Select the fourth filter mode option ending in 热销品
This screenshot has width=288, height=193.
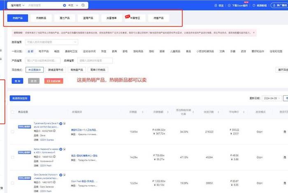click(98, 70)
